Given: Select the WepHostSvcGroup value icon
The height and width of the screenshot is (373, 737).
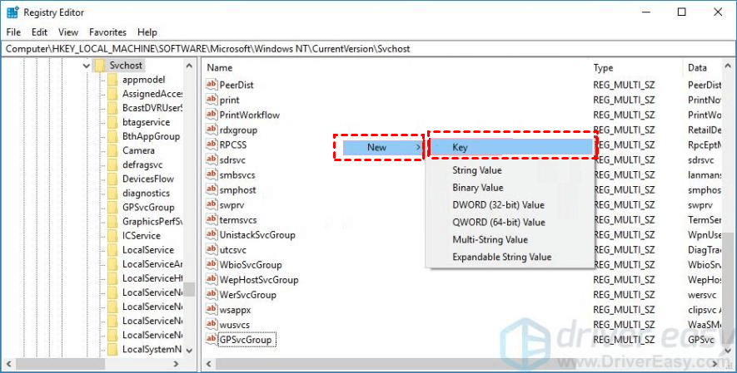Looking at the screenshot, I should tap(212, 280).
